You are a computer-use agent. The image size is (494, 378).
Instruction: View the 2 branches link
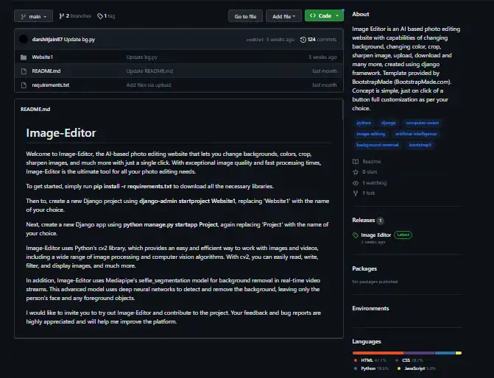click(75, 16)
